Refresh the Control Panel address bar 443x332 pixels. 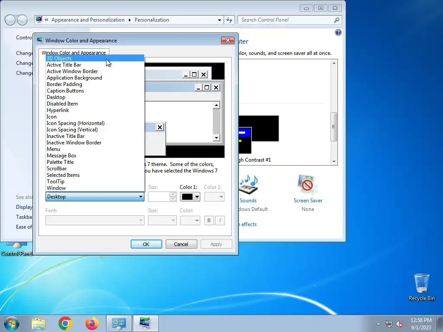click(x=229, y=20)
